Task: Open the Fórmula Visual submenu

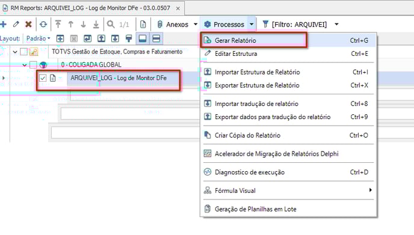Action: pos(288,191)
